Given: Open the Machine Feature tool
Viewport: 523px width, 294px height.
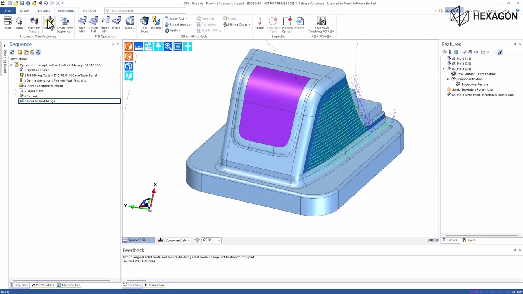Looking at the screenshot, I should pos(34,24).
